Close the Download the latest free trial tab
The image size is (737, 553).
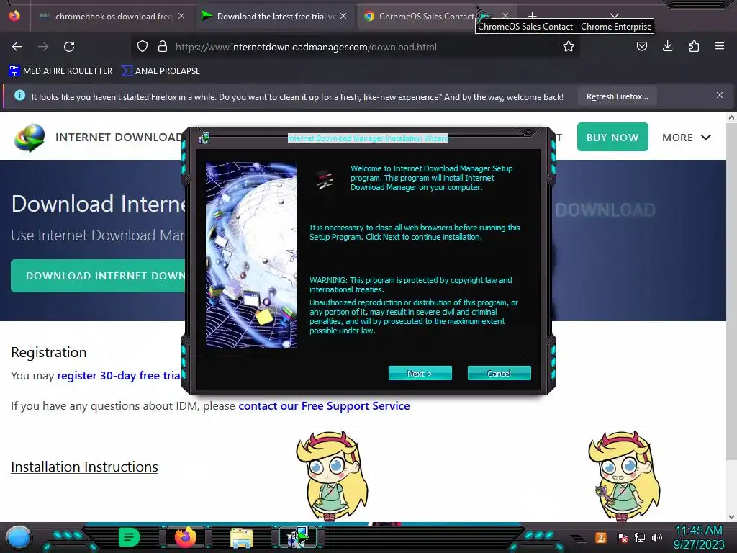(343, 16)
